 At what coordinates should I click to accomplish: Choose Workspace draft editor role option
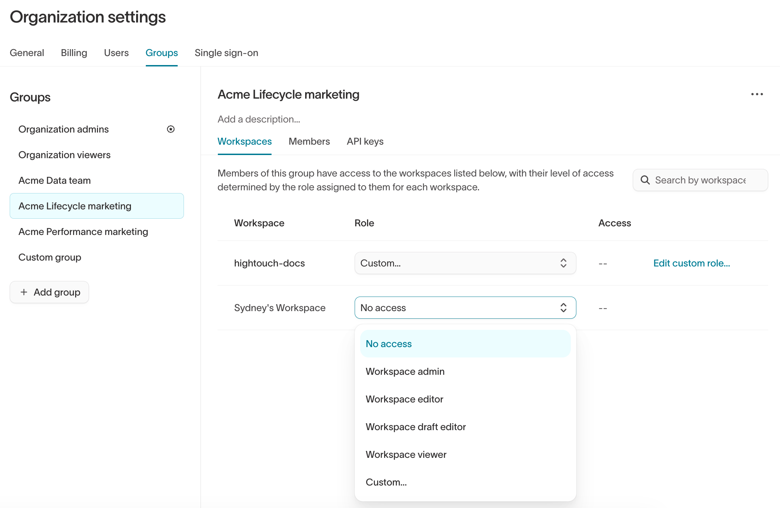465,427
